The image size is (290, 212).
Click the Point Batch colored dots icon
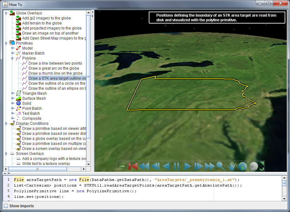pos(19,108)
